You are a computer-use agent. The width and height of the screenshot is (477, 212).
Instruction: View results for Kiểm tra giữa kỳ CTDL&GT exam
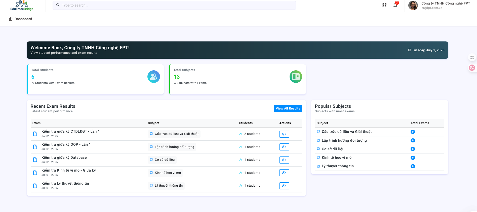tap(284, 134)
